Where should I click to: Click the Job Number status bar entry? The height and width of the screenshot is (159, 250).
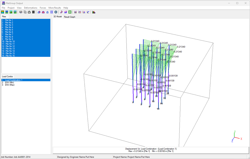click(16, 157)
